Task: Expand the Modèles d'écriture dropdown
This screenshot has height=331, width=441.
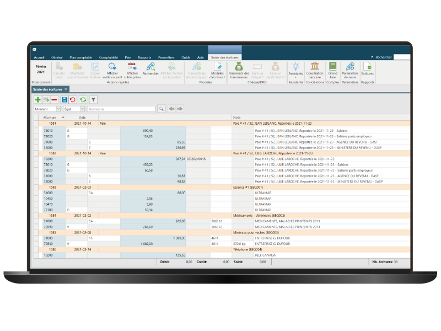Action: pyautogui.click(x=217, y=71)
